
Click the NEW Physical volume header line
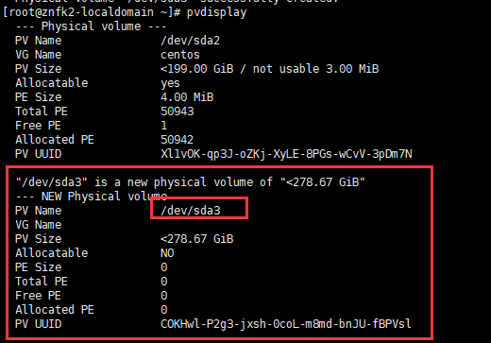coord(92,197)
